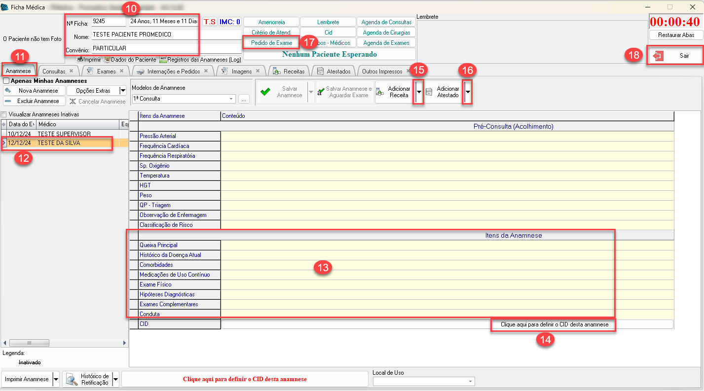Open the Exames tab
The image size is (704, 391).
[106, 71]
